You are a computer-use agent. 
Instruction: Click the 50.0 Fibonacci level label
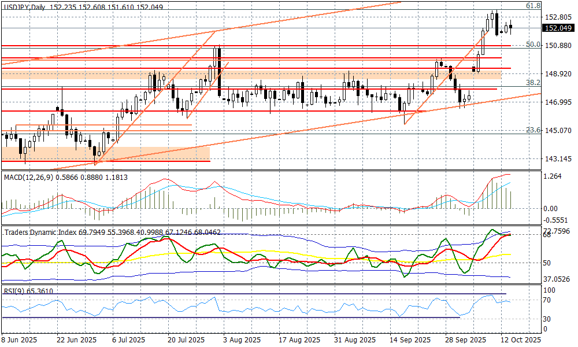(x=533, y=45)
